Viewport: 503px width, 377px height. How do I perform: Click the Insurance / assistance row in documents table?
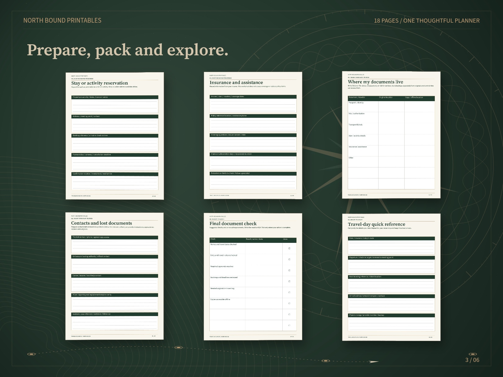(391, 151)
